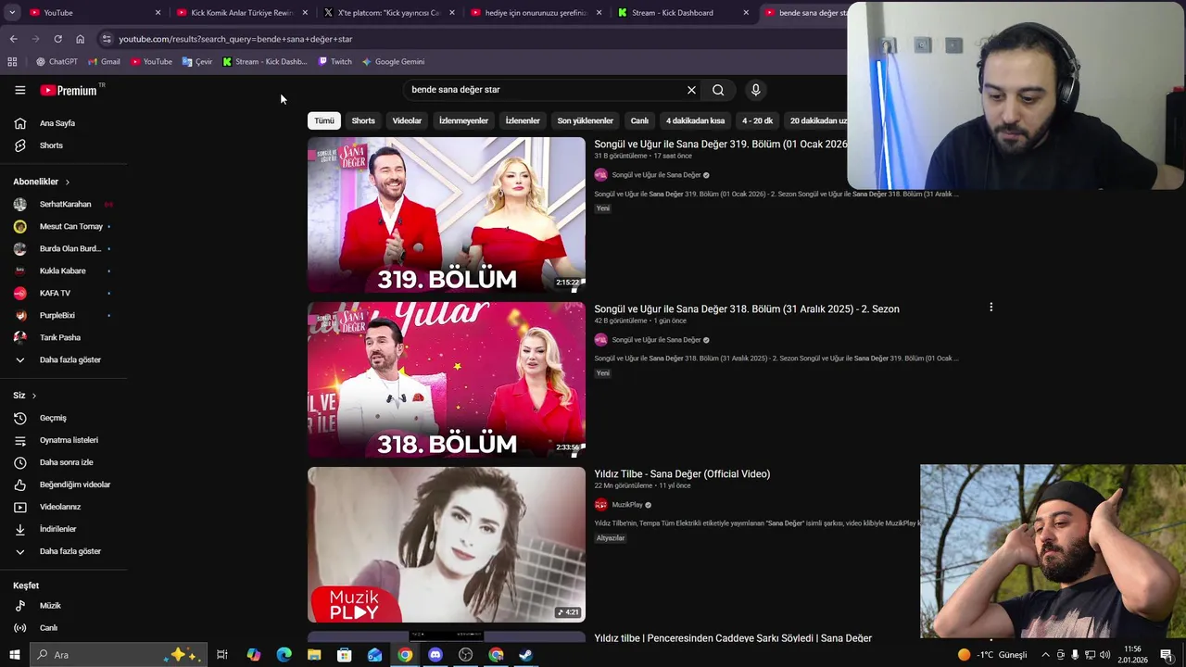Screen dimensions: 1186x667
Task: Select the Tümü filter chip
Action: [x=323, y=120]
